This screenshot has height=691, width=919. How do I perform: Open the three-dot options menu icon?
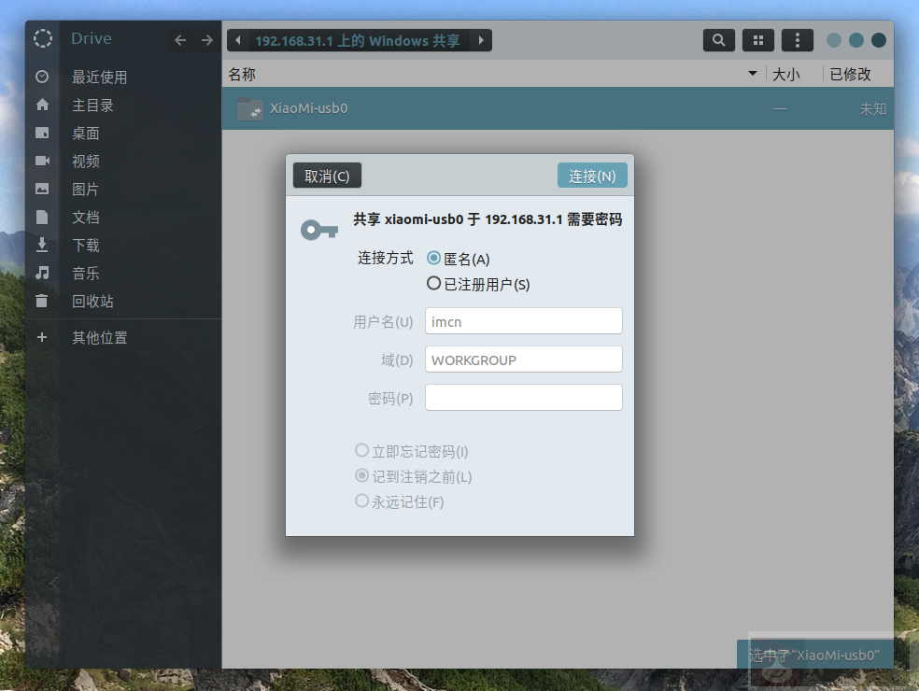[796, 39]
